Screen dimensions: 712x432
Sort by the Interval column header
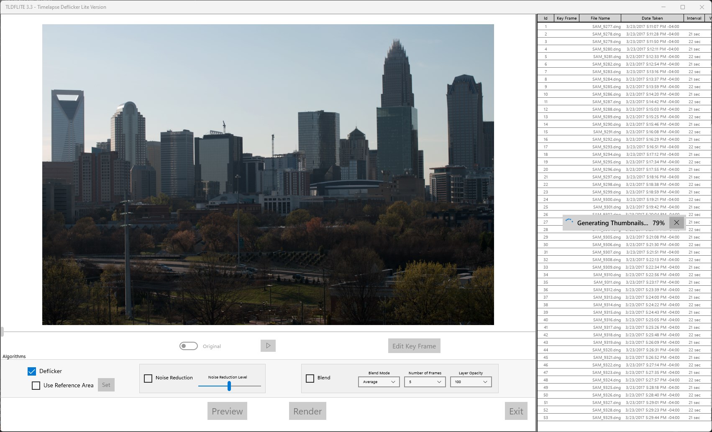click(x=694, y=18)
